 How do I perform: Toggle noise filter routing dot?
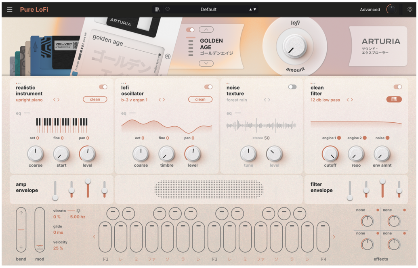click(387, 138)
